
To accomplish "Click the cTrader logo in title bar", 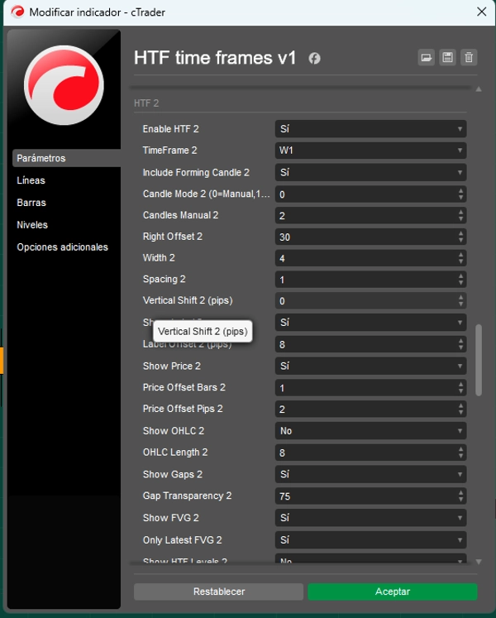I will pos(17,12).
